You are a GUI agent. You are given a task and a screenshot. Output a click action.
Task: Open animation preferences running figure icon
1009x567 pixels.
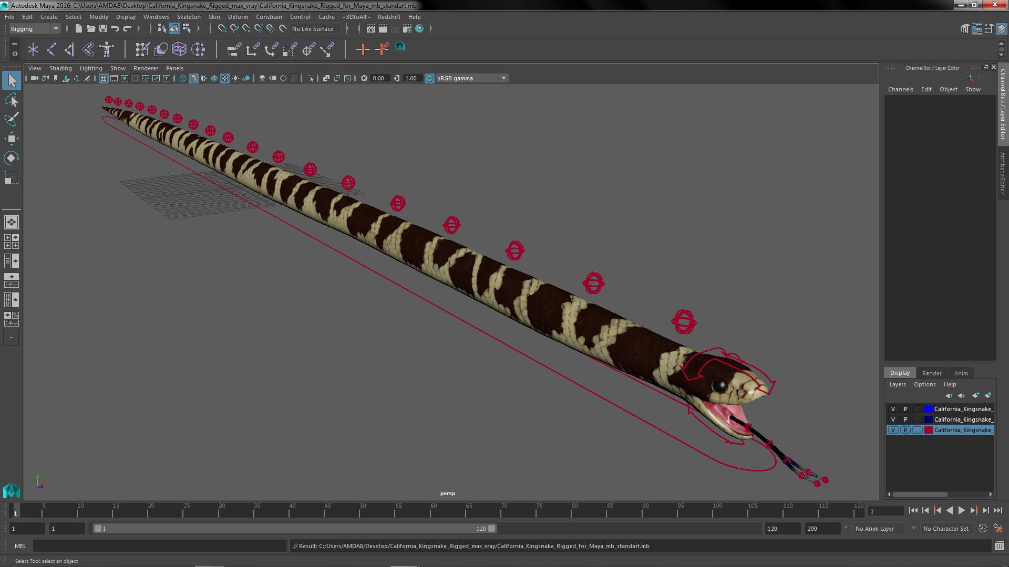pos(997,529)
